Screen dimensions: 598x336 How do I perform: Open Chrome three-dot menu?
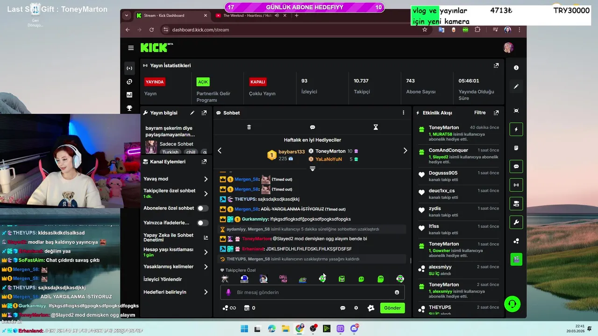(x=519, y=29)
